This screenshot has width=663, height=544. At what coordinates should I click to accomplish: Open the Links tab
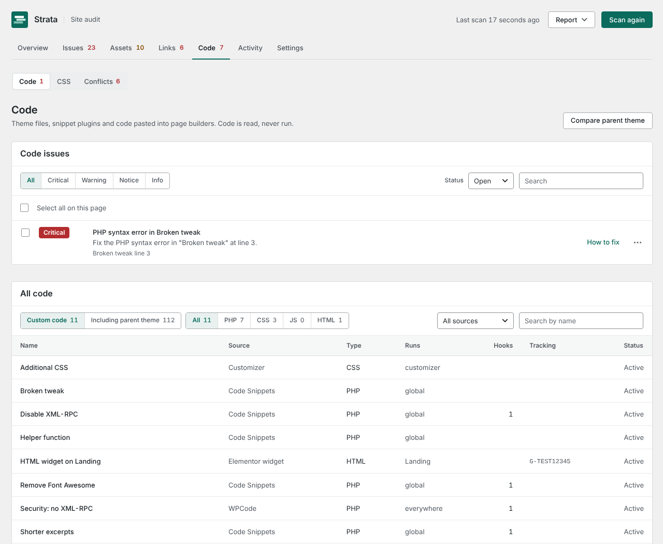(x=171, y=48)
